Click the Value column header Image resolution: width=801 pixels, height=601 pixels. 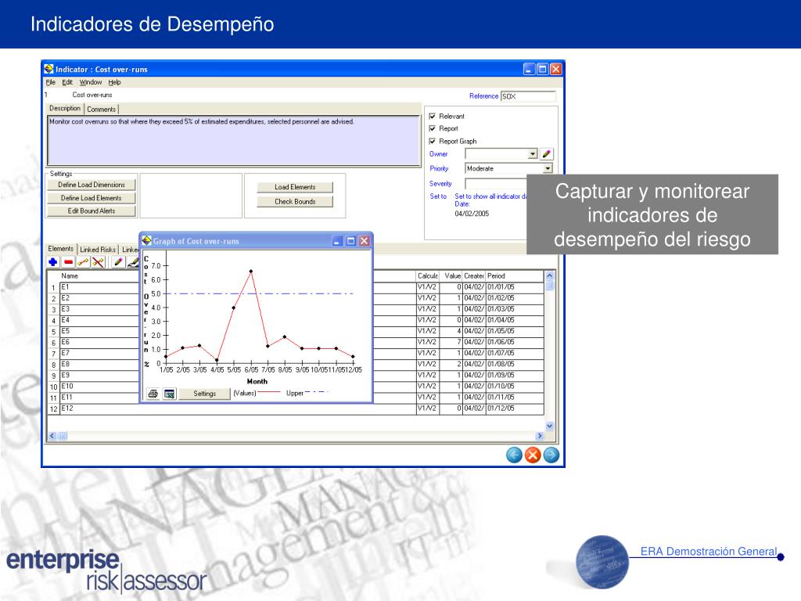[451, 276]
